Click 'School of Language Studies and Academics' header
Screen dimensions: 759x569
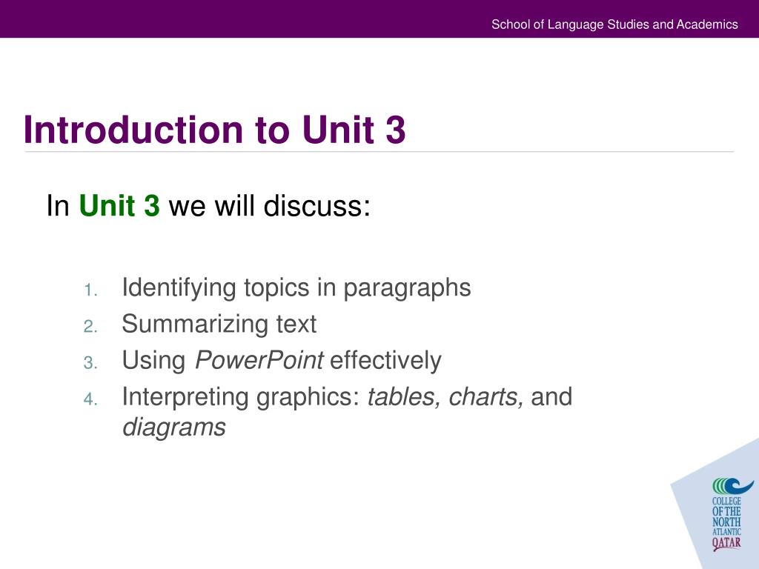click(614, 24)
